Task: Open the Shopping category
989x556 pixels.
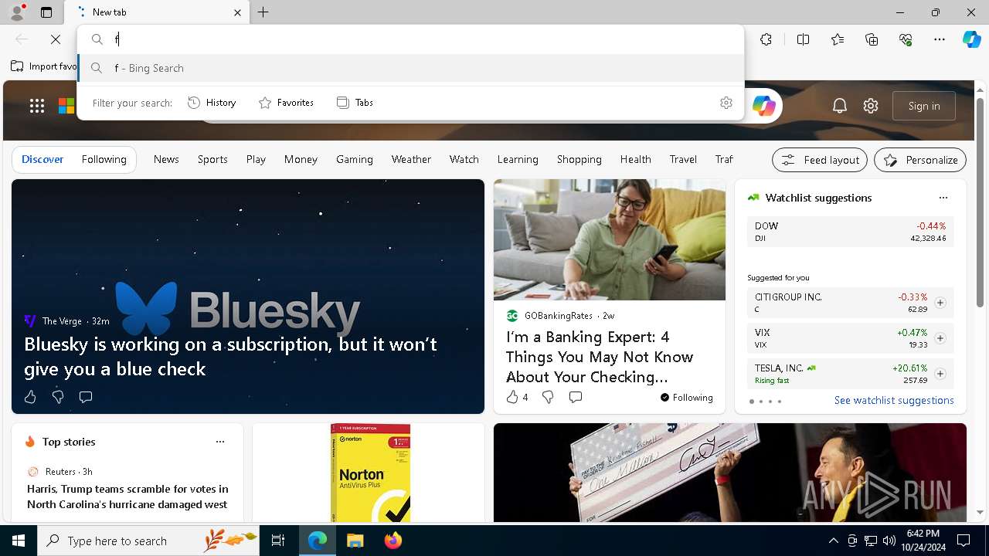Action: (579, 159)
